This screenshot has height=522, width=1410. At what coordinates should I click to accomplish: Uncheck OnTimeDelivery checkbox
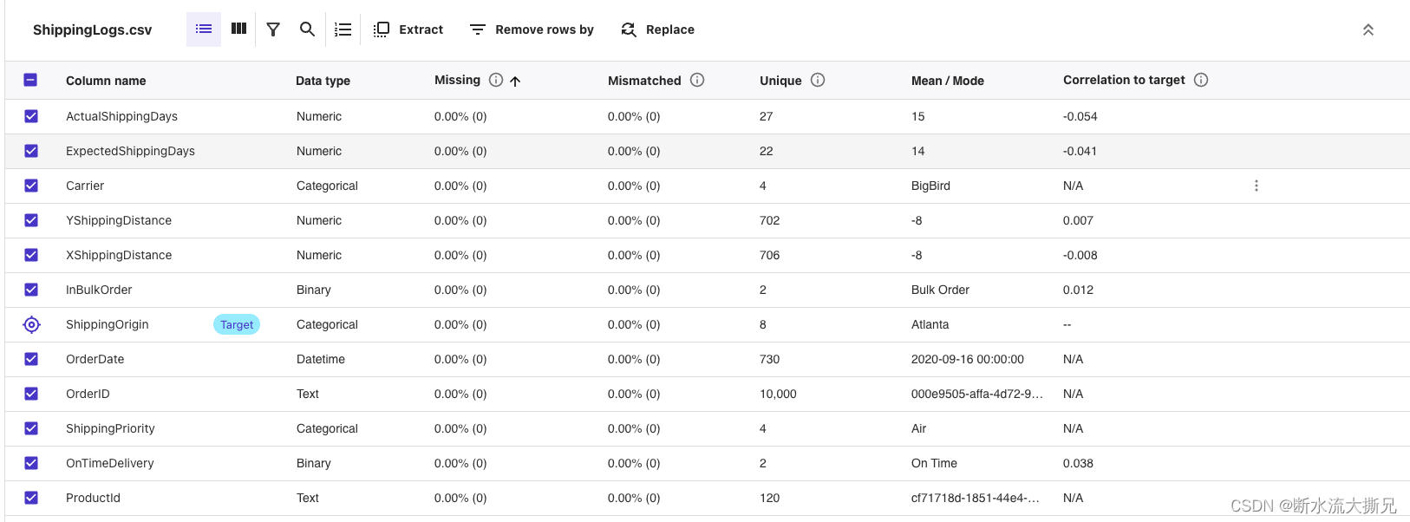31,463
